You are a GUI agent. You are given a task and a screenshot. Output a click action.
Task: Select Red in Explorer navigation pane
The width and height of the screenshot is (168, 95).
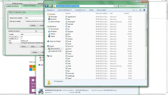51,56
